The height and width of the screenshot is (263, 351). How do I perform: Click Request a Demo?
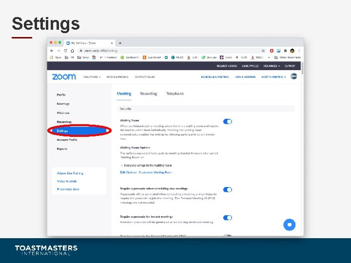227,66
